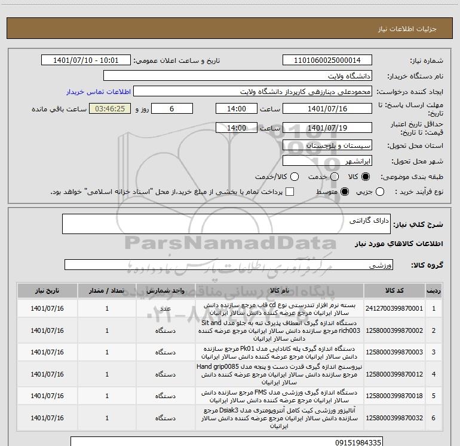460x446 pixels.
Task: Select the کالا/خدمت radio button
Action: point(295,177)
